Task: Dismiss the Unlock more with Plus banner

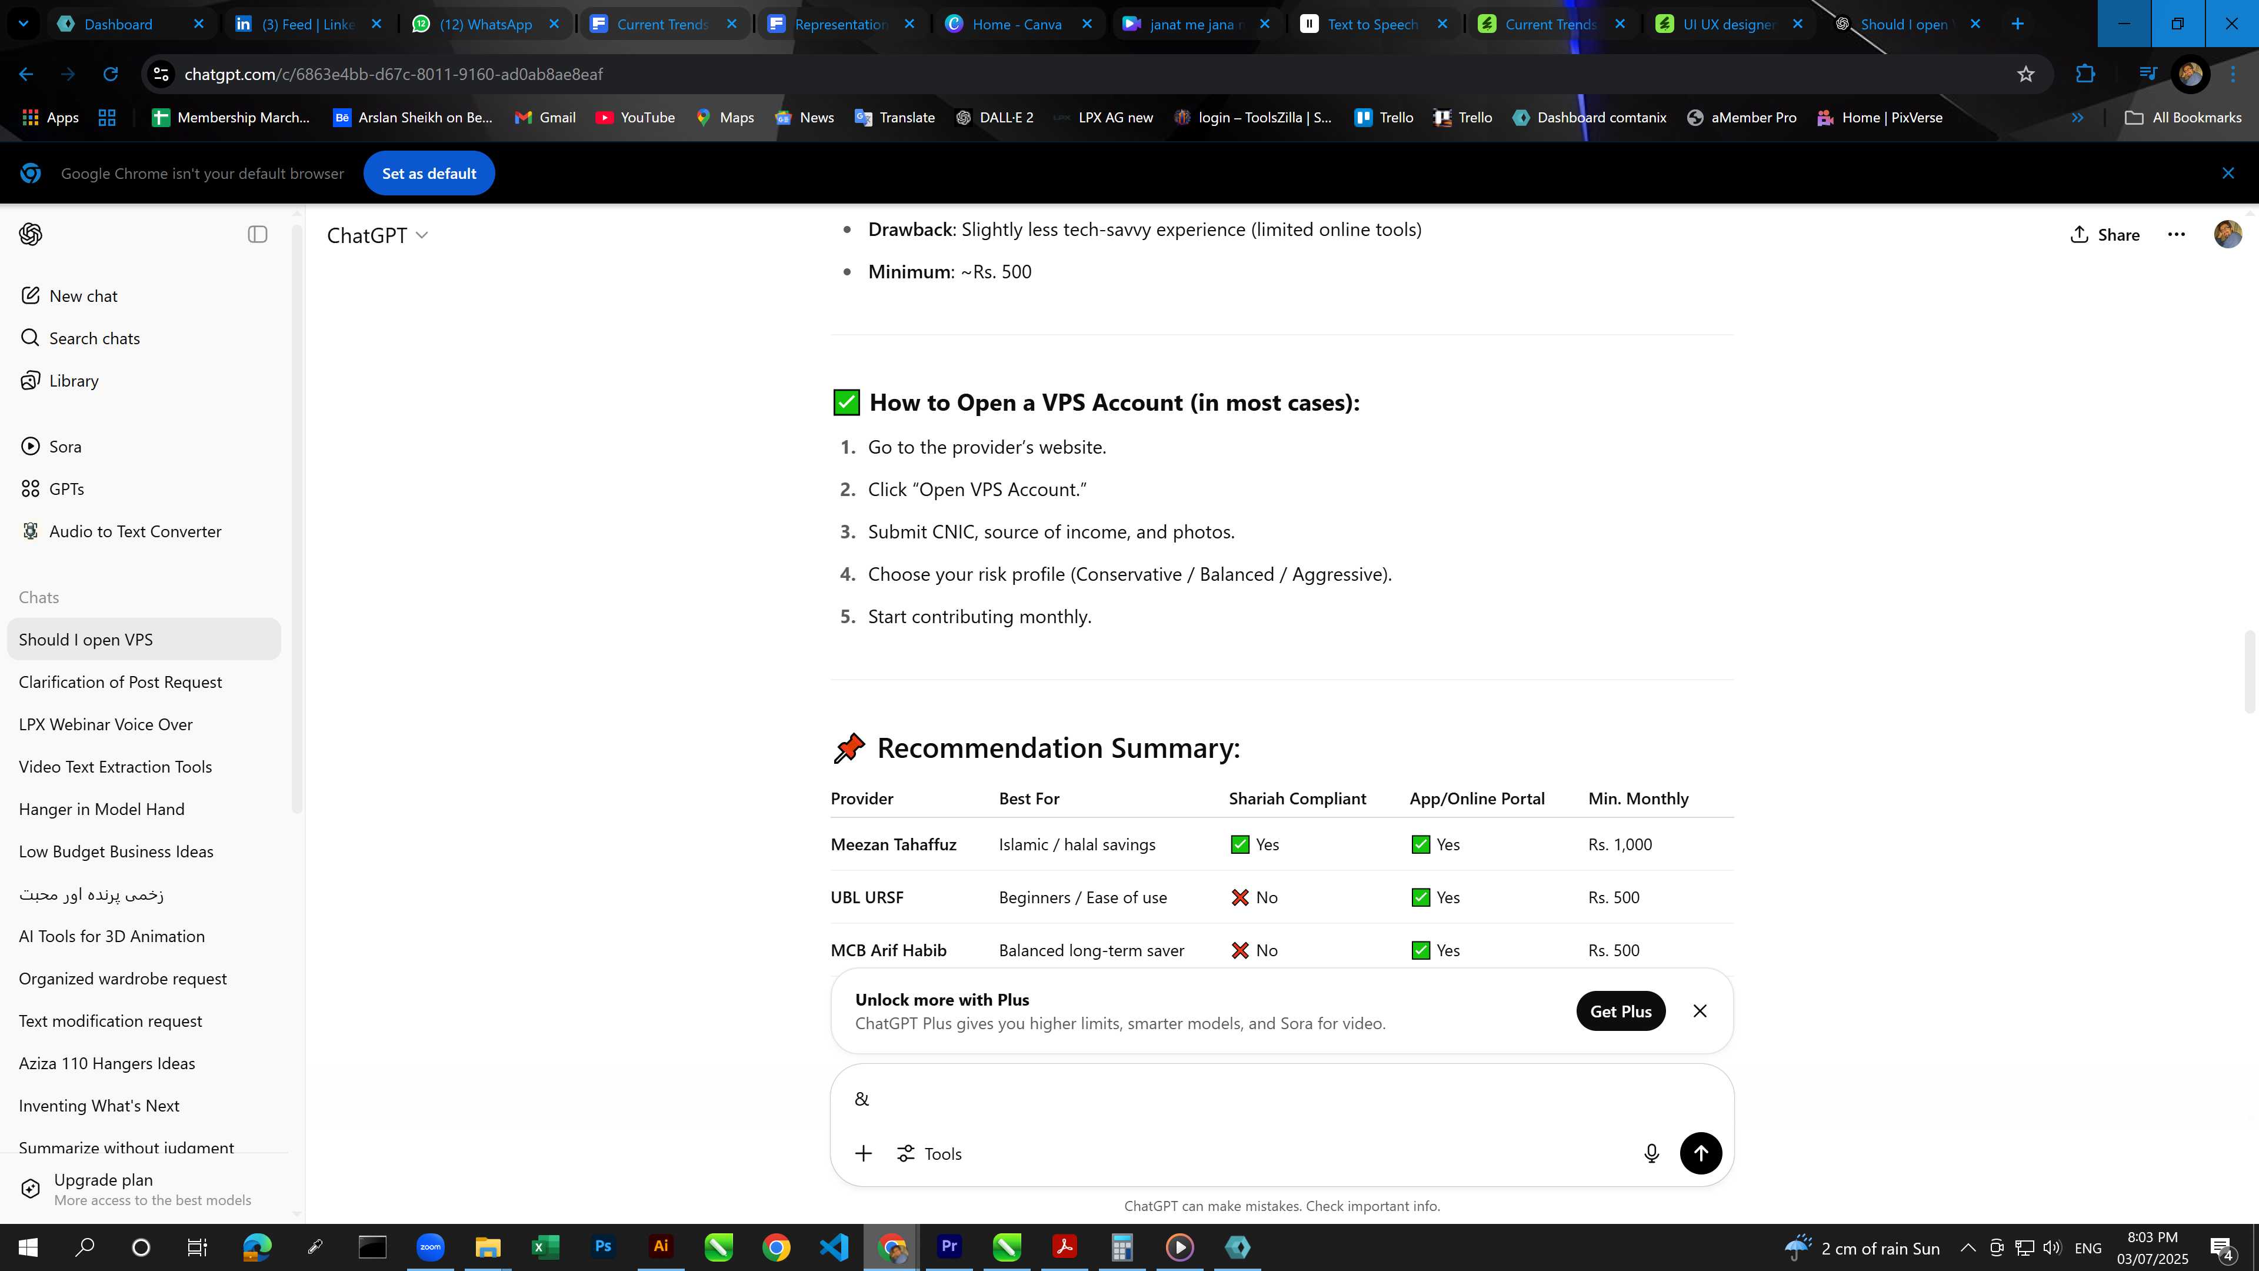Action: click(1700, 1012)
